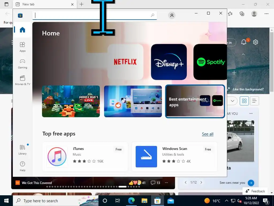Image resolution: width=274 pixels, height=206 pixels.
Task: Open File Explorer from taskbar
Action: 144,201
